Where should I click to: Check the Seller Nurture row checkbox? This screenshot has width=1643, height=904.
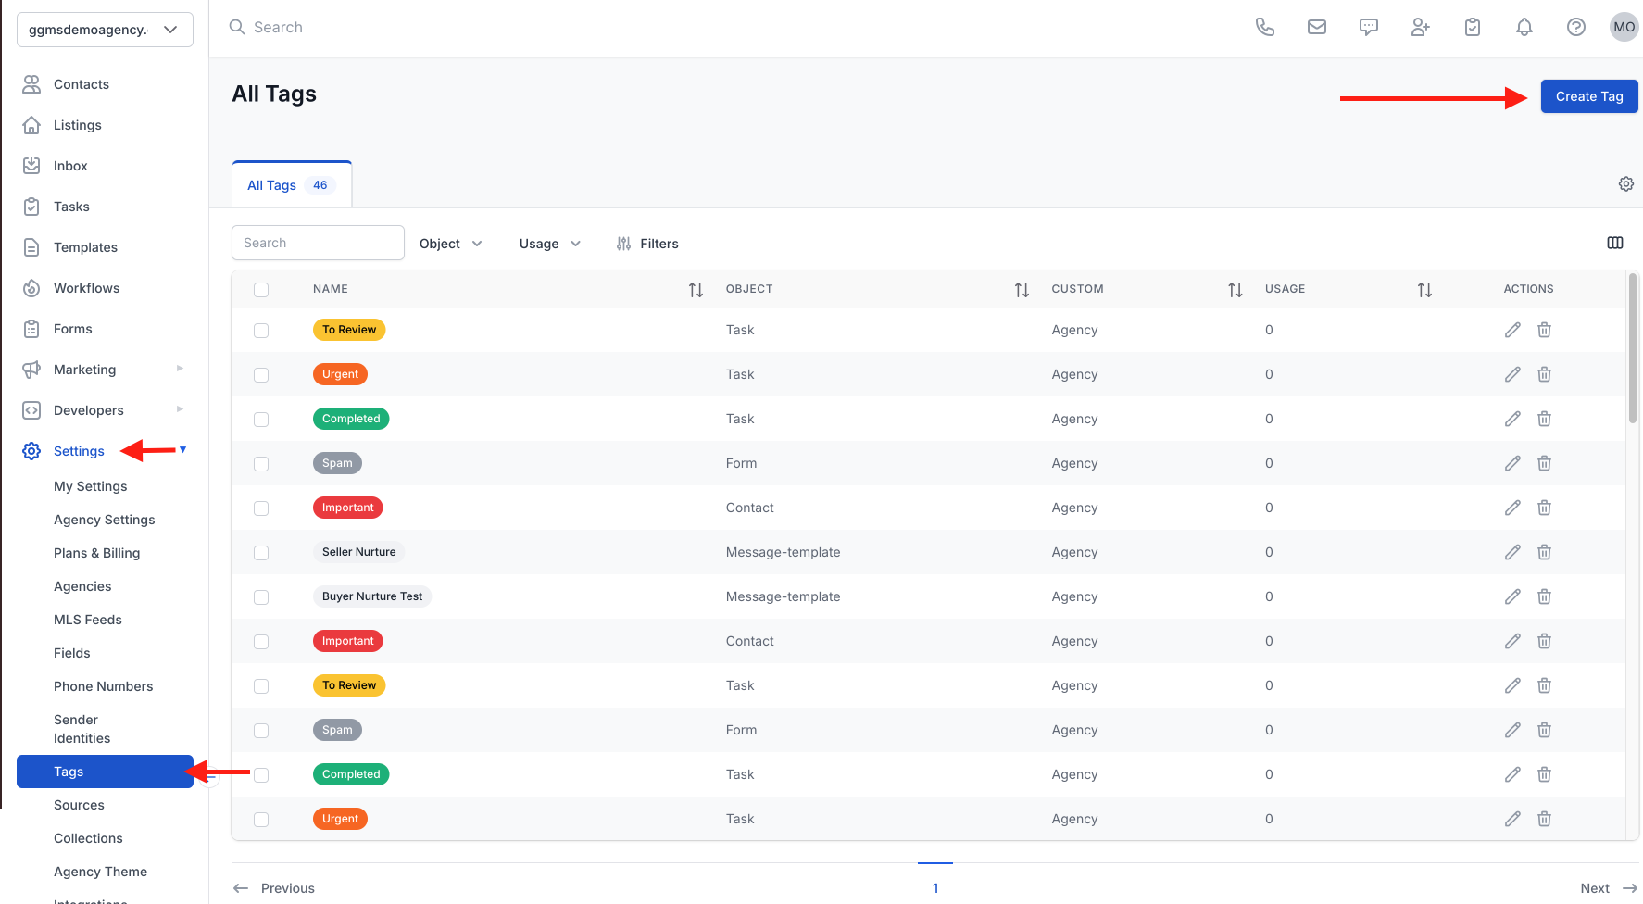point(261,553)
